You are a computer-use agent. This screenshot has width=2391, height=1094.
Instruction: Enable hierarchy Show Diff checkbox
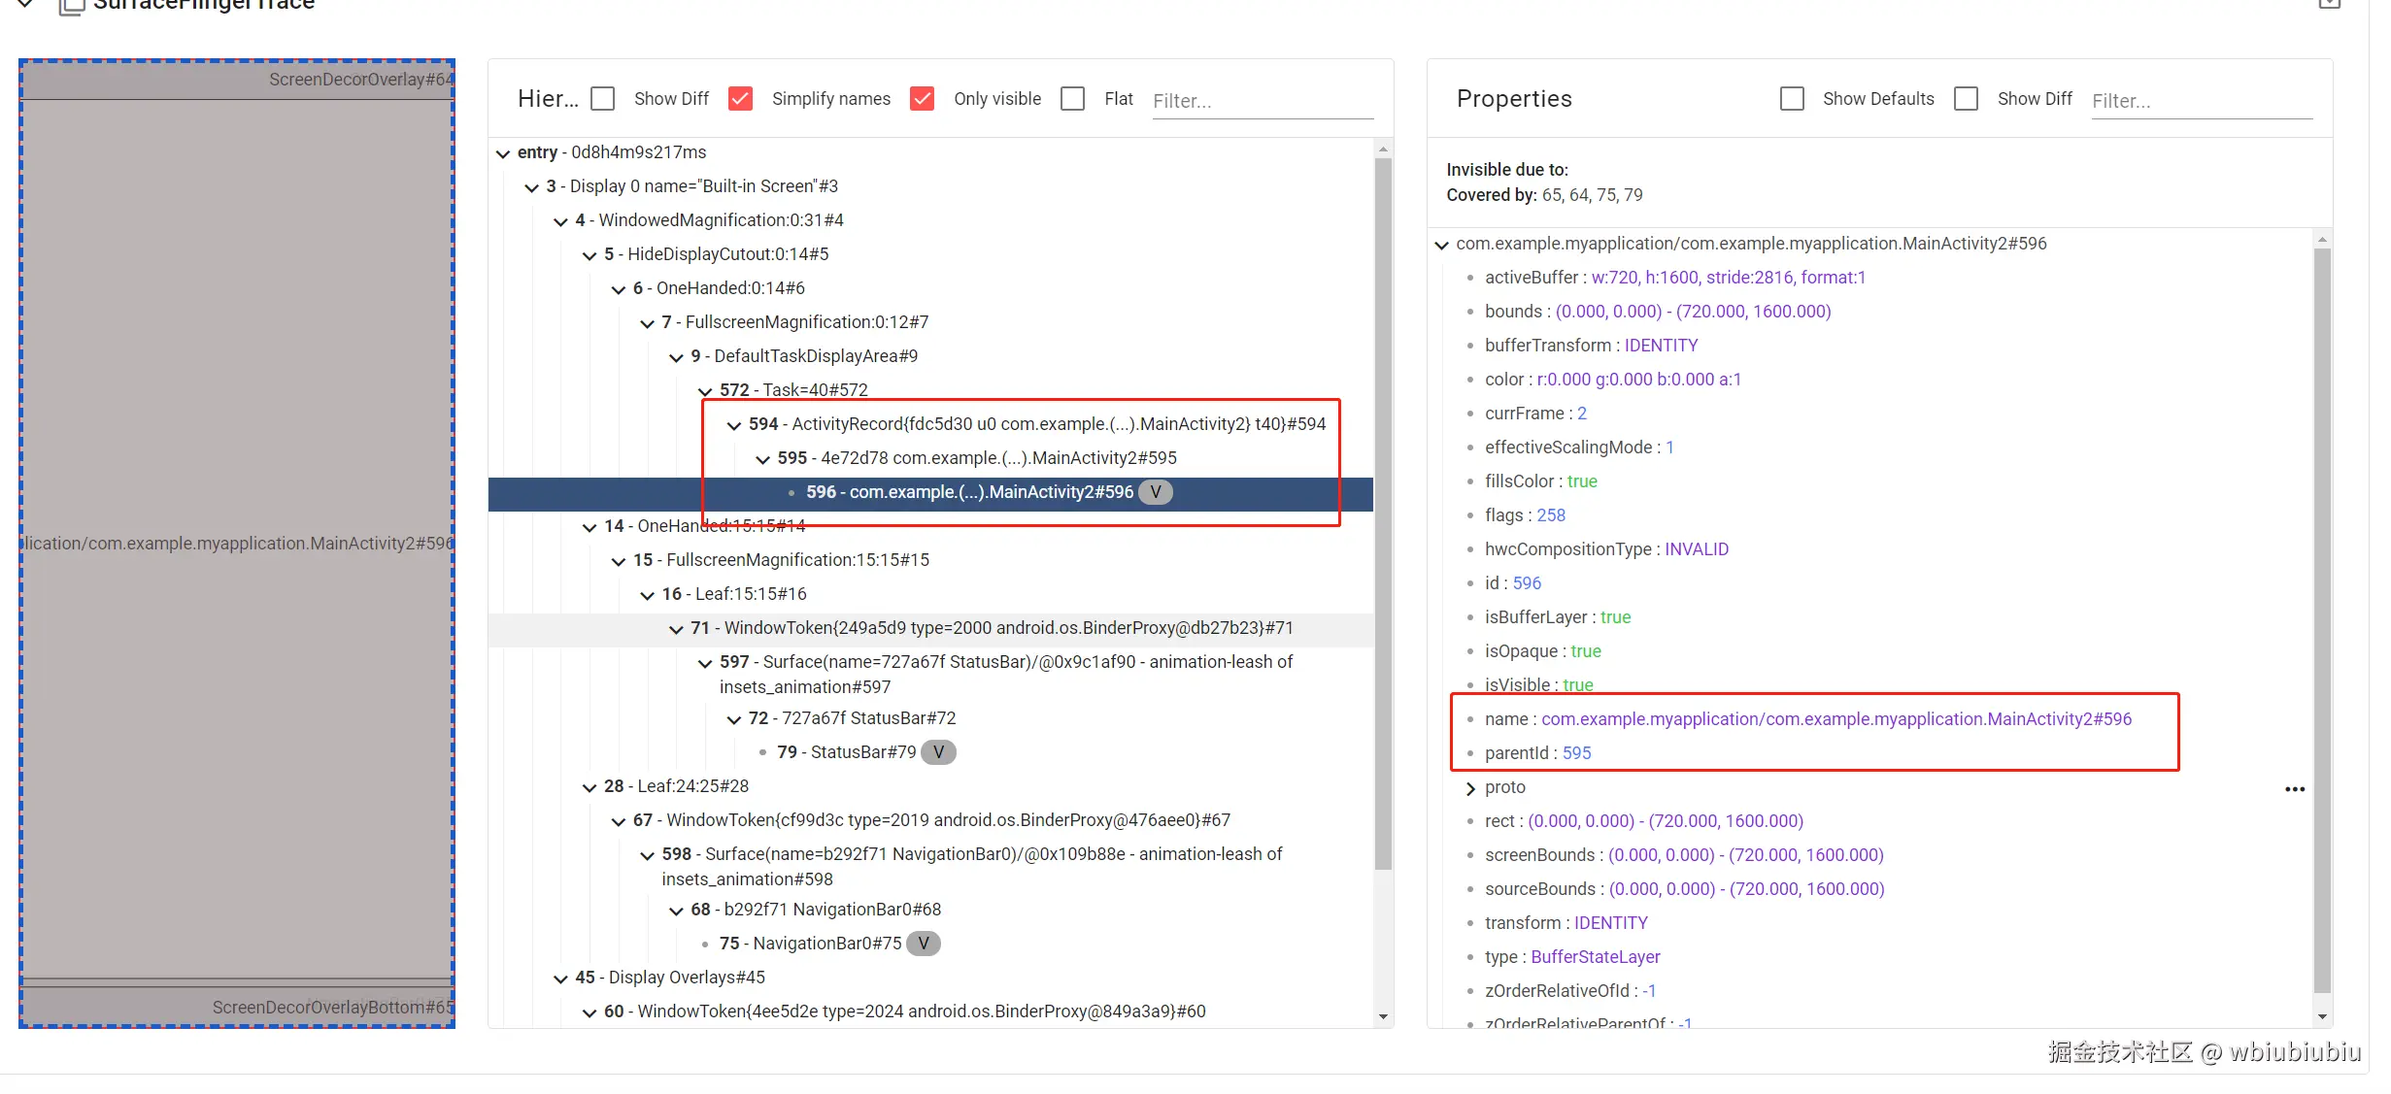(603, 99)
